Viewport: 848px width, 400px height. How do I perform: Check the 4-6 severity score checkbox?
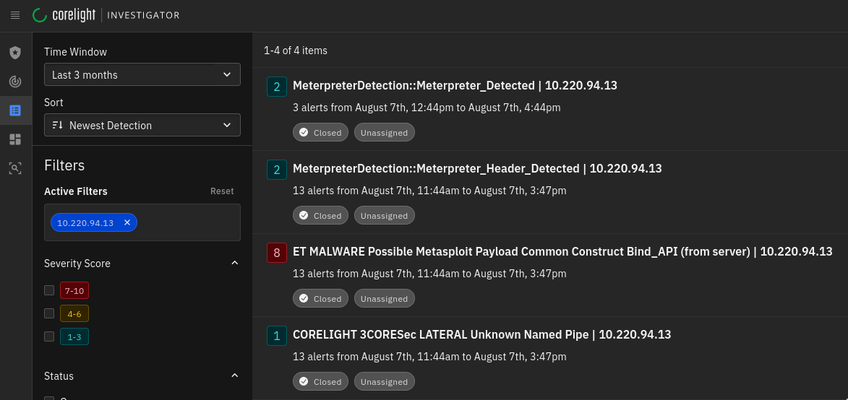tap(49, 313)
